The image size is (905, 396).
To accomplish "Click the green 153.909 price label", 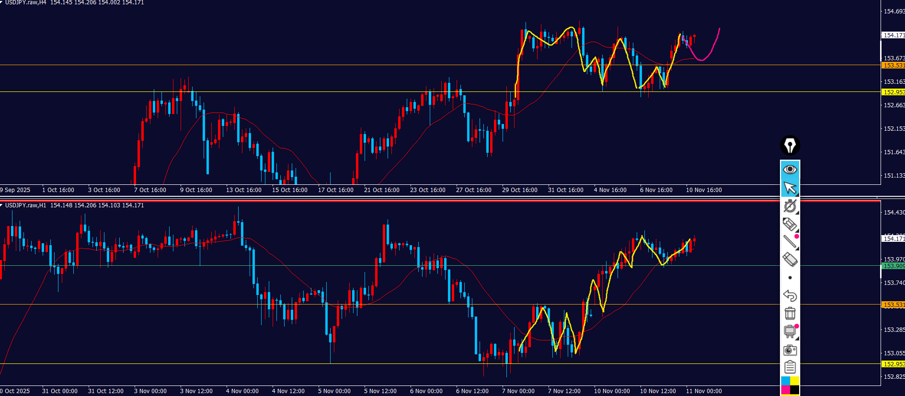I will tap(893, 266).
